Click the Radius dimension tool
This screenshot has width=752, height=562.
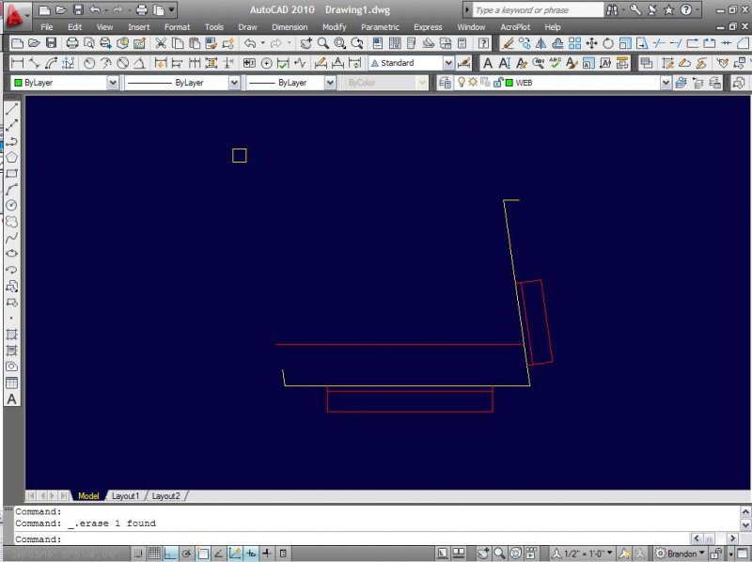tap(89, 63)
